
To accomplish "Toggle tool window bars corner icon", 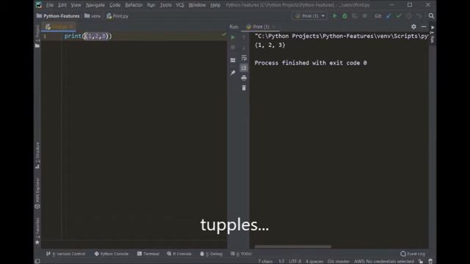I will tap(37, 261).
